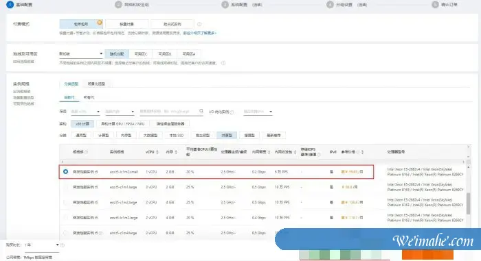Select the 最新推荐 category
The image size is (481, 261).
click(x=274, y=135)
